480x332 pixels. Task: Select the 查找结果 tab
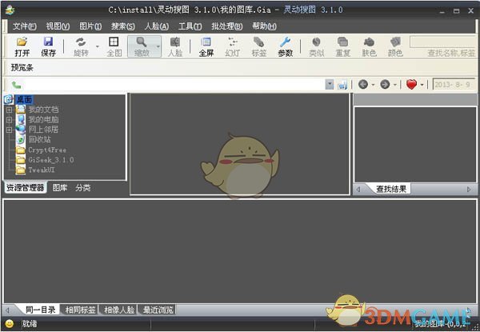391,189
